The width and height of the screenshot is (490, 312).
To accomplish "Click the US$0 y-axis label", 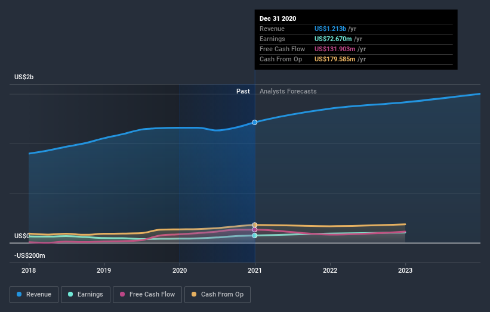I will click(21, 236).
